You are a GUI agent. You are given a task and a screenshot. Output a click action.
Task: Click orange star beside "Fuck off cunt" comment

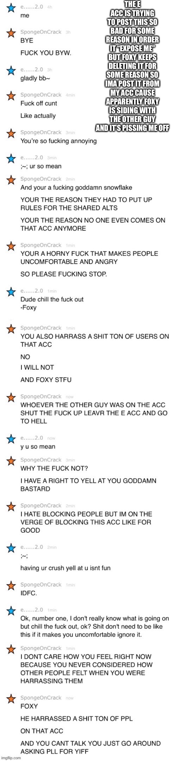(11, 96)
